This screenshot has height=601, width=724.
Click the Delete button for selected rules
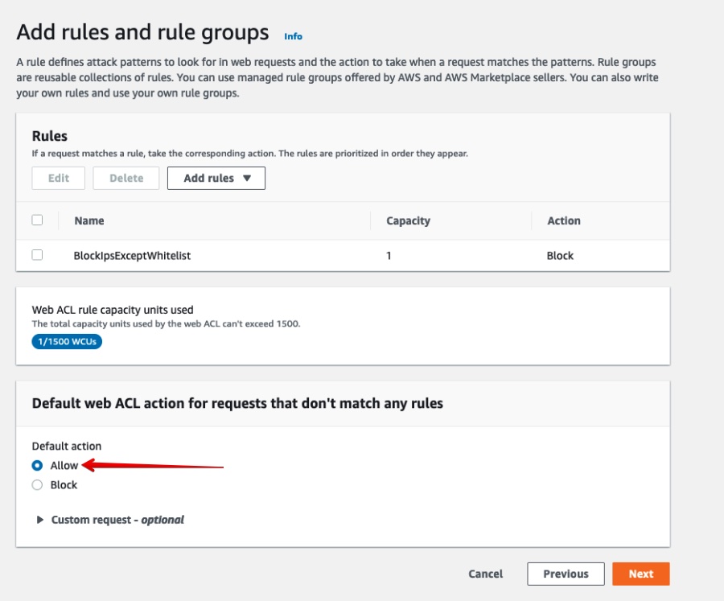tap(125, 178)
